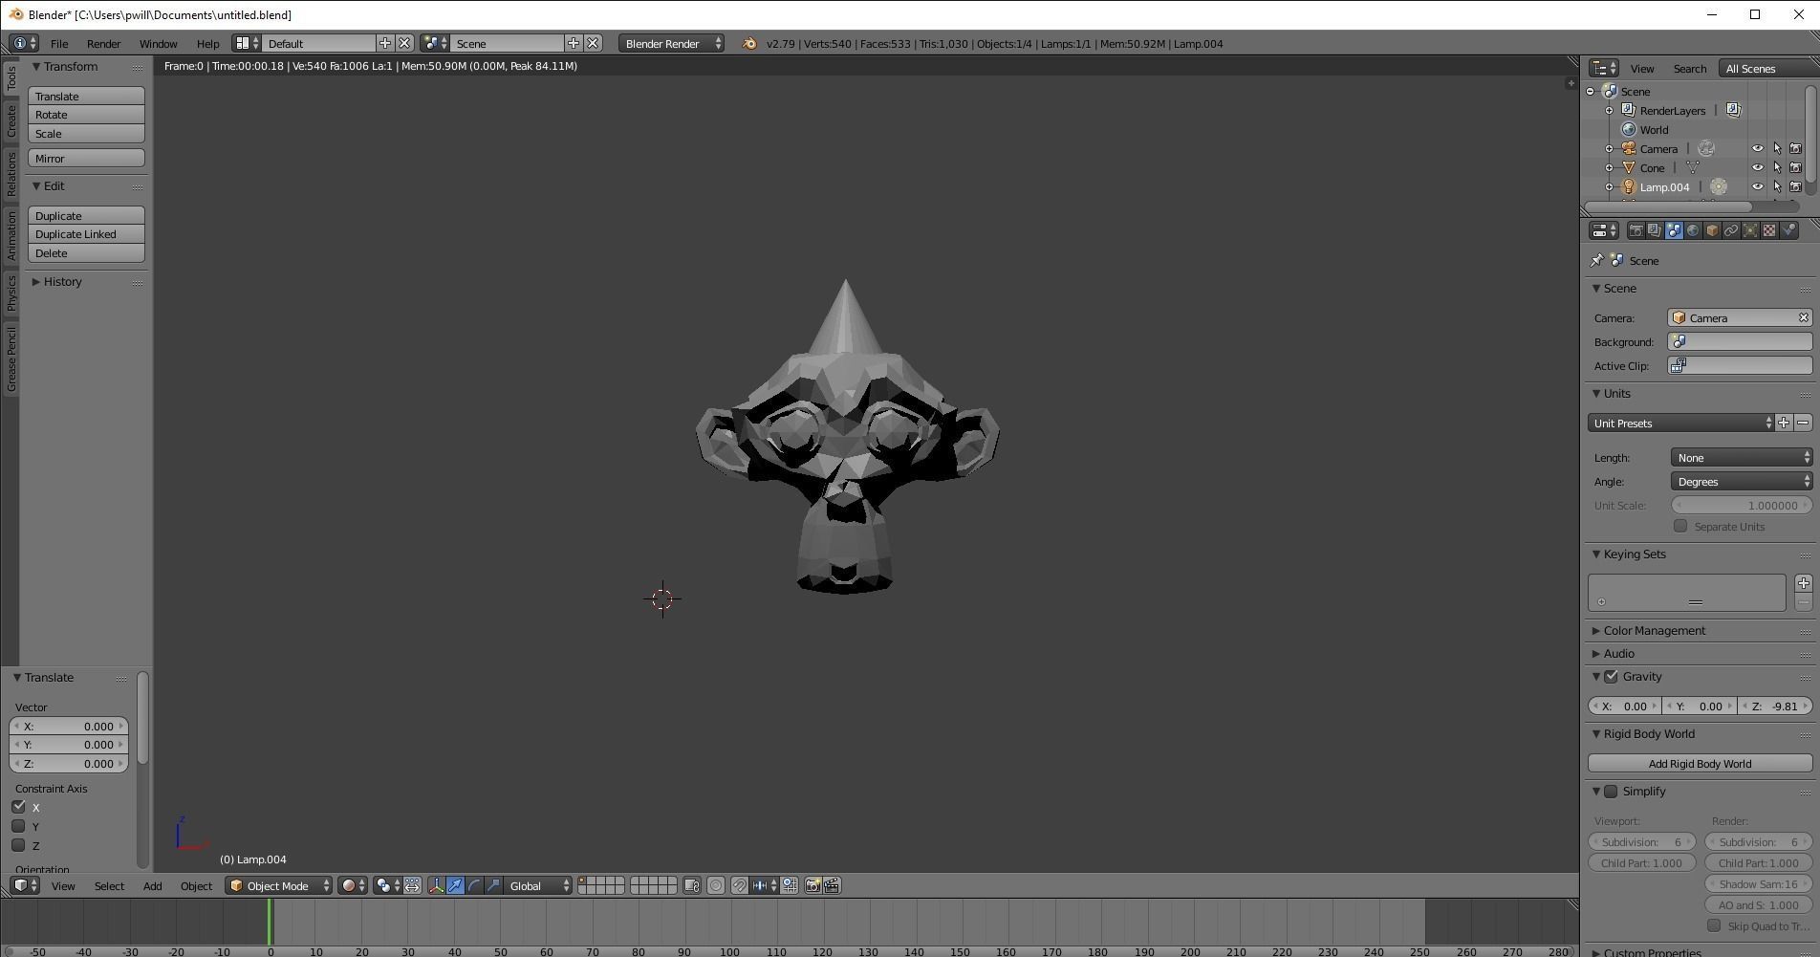1820x957 pixels.
Task: Switch to the Create tab in tool shelf
Action: (x=11, y=121)
